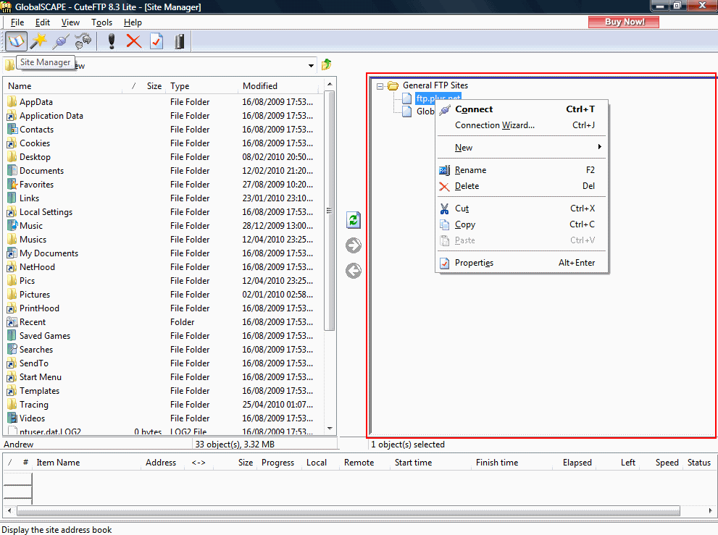Click the red X delete toolbar icon
Screen dimensions: 718x535
tap(133, 41)
